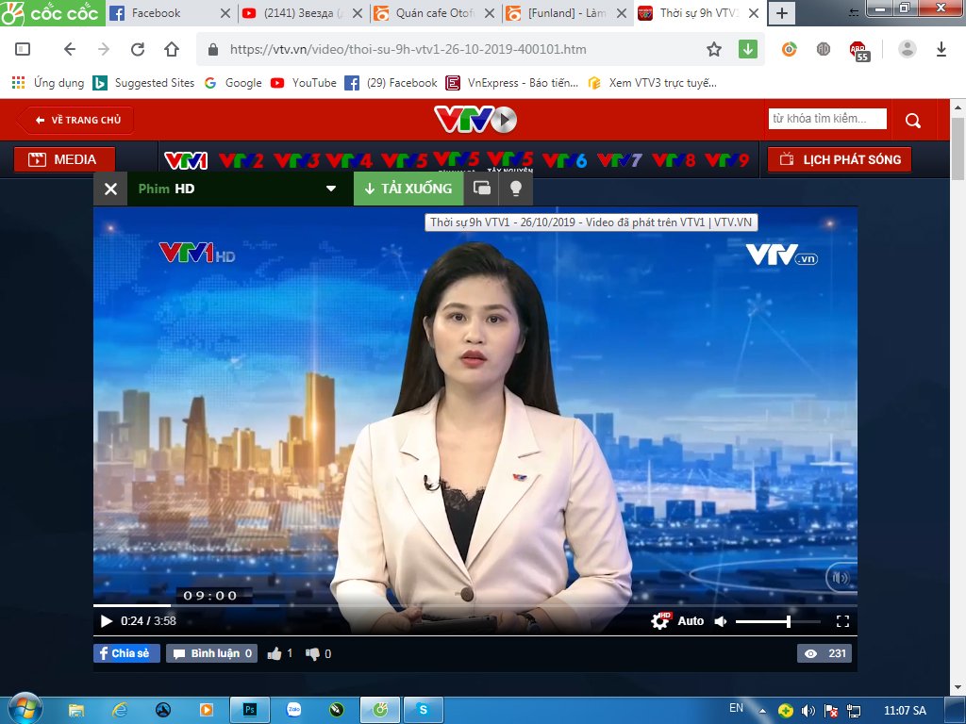Click the search magnifier icon
The width and height of the screenshot is (966, 724).
(x=913, y=120)
